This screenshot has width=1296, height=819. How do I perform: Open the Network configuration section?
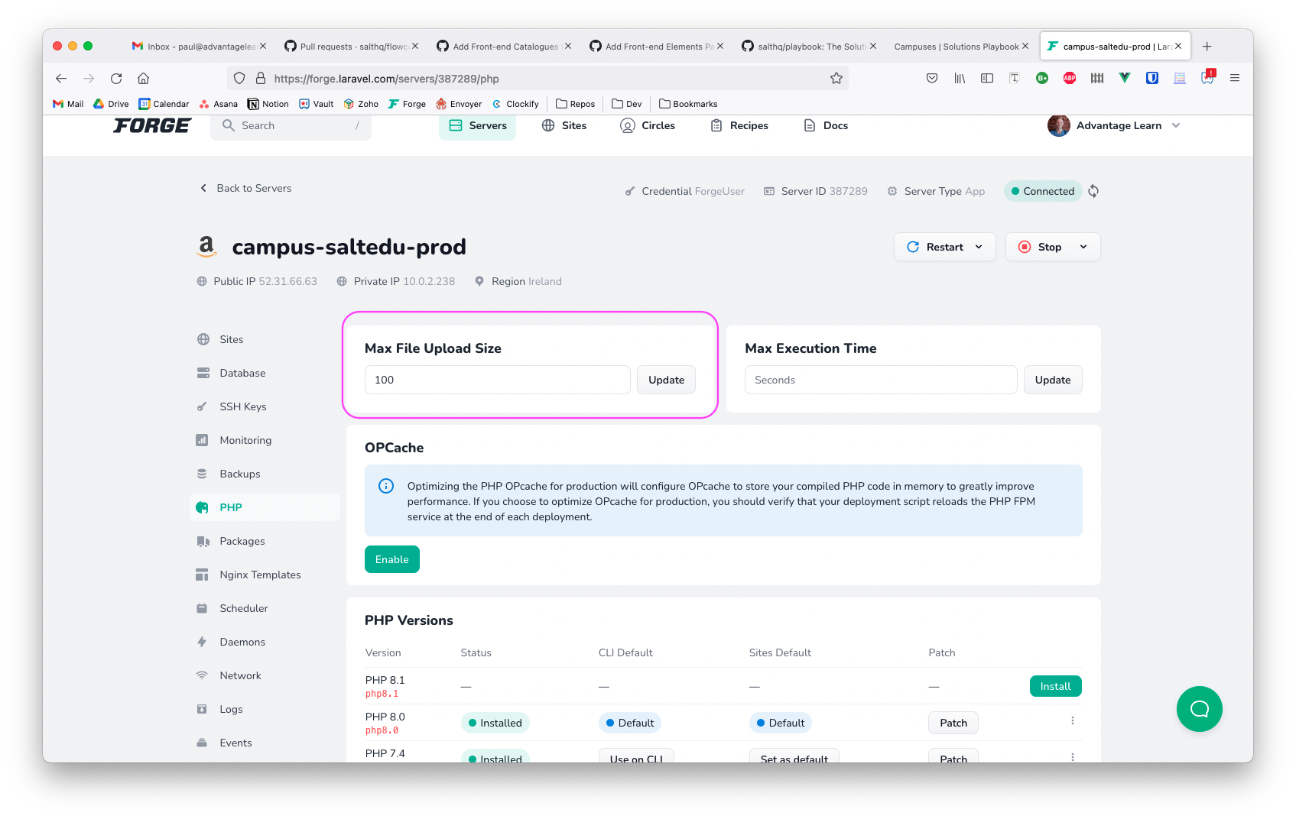point(239,675)
